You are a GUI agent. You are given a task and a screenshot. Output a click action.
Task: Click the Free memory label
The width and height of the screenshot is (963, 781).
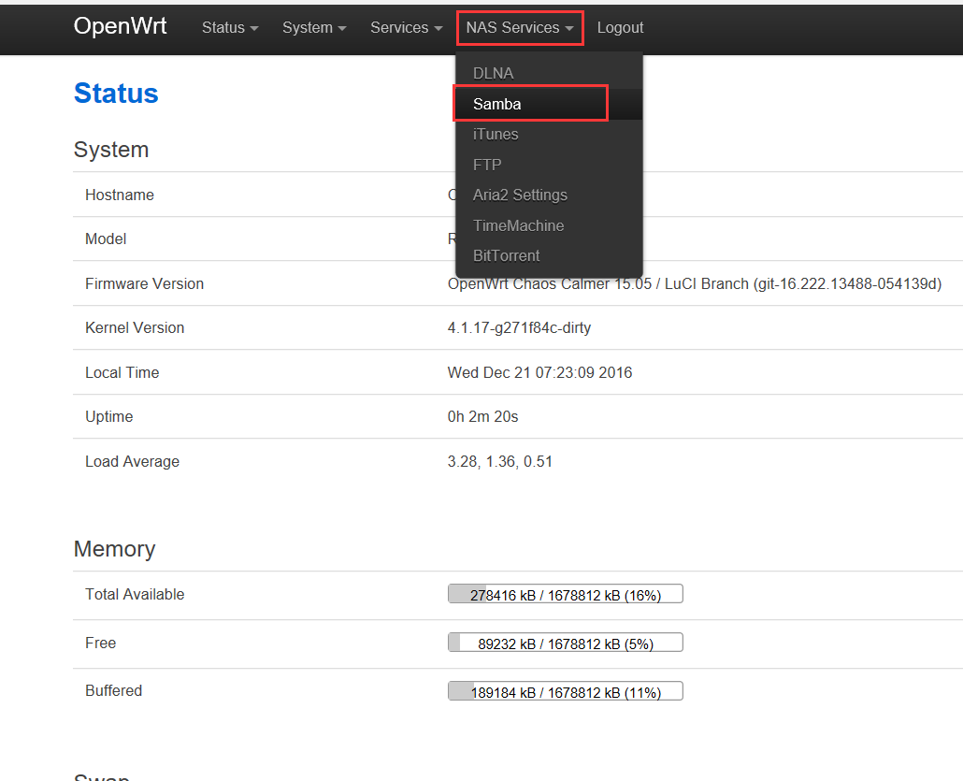coord(101,643)
